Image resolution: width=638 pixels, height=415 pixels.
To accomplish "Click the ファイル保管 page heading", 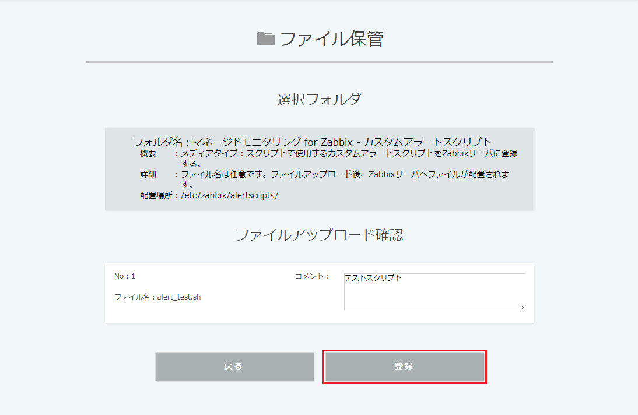I will tap(332, 39).
